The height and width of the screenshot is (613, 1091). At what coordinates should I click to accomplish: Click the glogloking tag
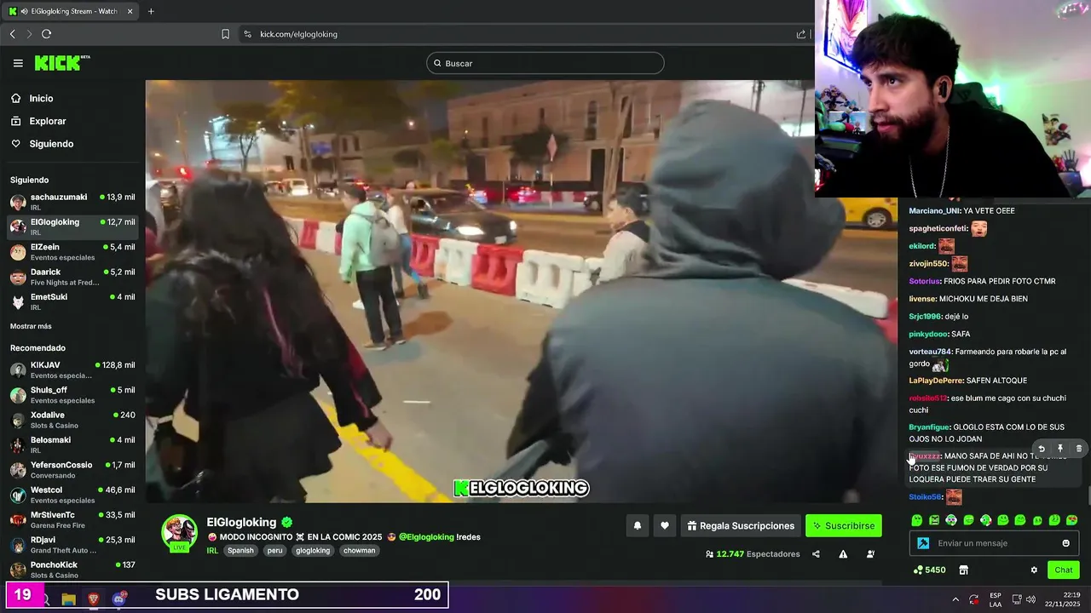313,551
